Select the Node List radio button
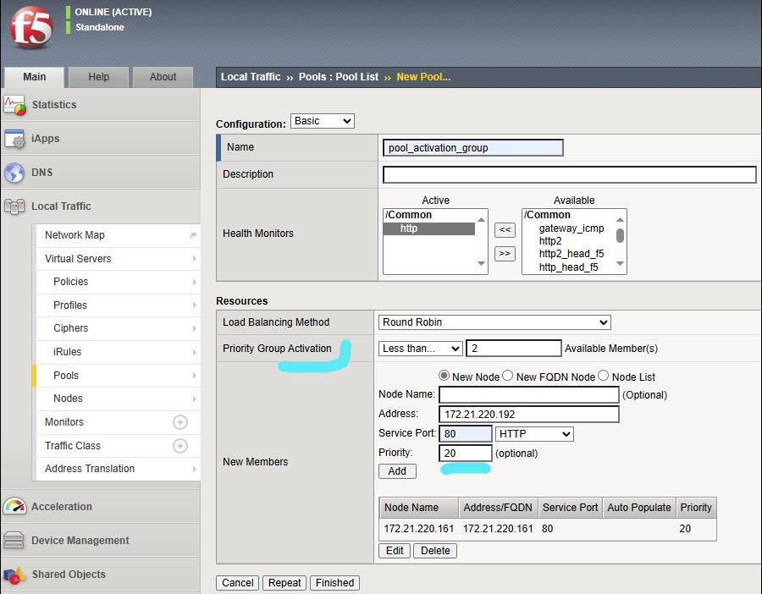Screen dimensions: 762x594 click(x=604, y=376)
